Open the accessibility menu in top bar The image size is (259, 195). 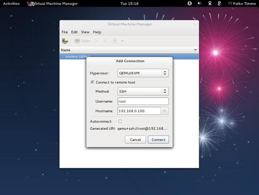click(x=190, y=3)
